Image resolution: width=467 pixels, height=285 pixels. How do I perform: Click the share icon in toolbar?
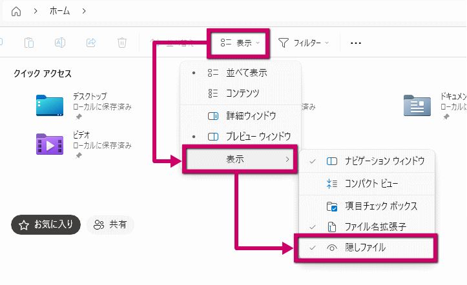pyautogui.click(x=91, y=43)
